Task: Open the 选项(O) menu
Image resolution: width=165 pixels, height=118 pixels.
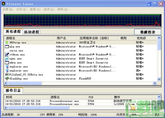Action: (x=49, y=9)
